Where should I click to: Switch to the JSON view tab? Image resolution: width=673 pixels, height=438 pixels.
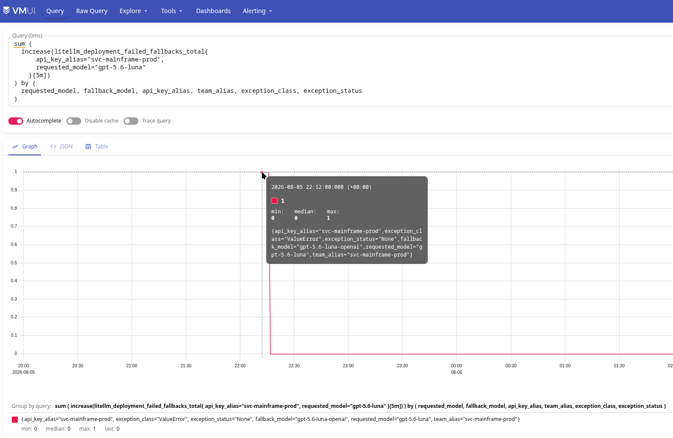pos(62,147)
